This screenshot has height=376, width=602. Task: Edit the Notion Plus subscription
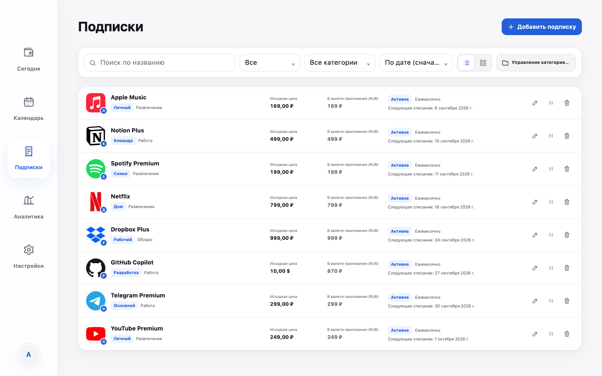(535, 136)
